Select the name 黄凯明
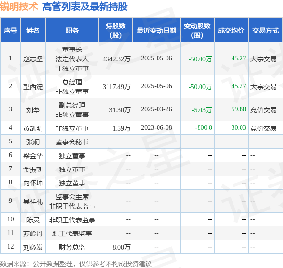This screenshot has height=268, width=283. pos(33,128)
